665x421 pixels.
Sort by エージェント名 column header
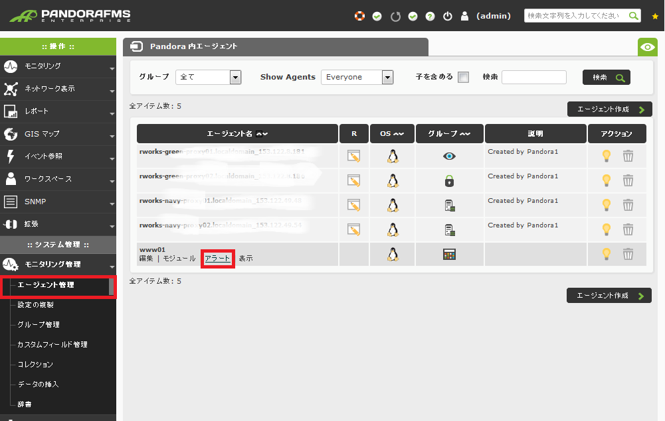pyautogui.click(x=238, y=134)
